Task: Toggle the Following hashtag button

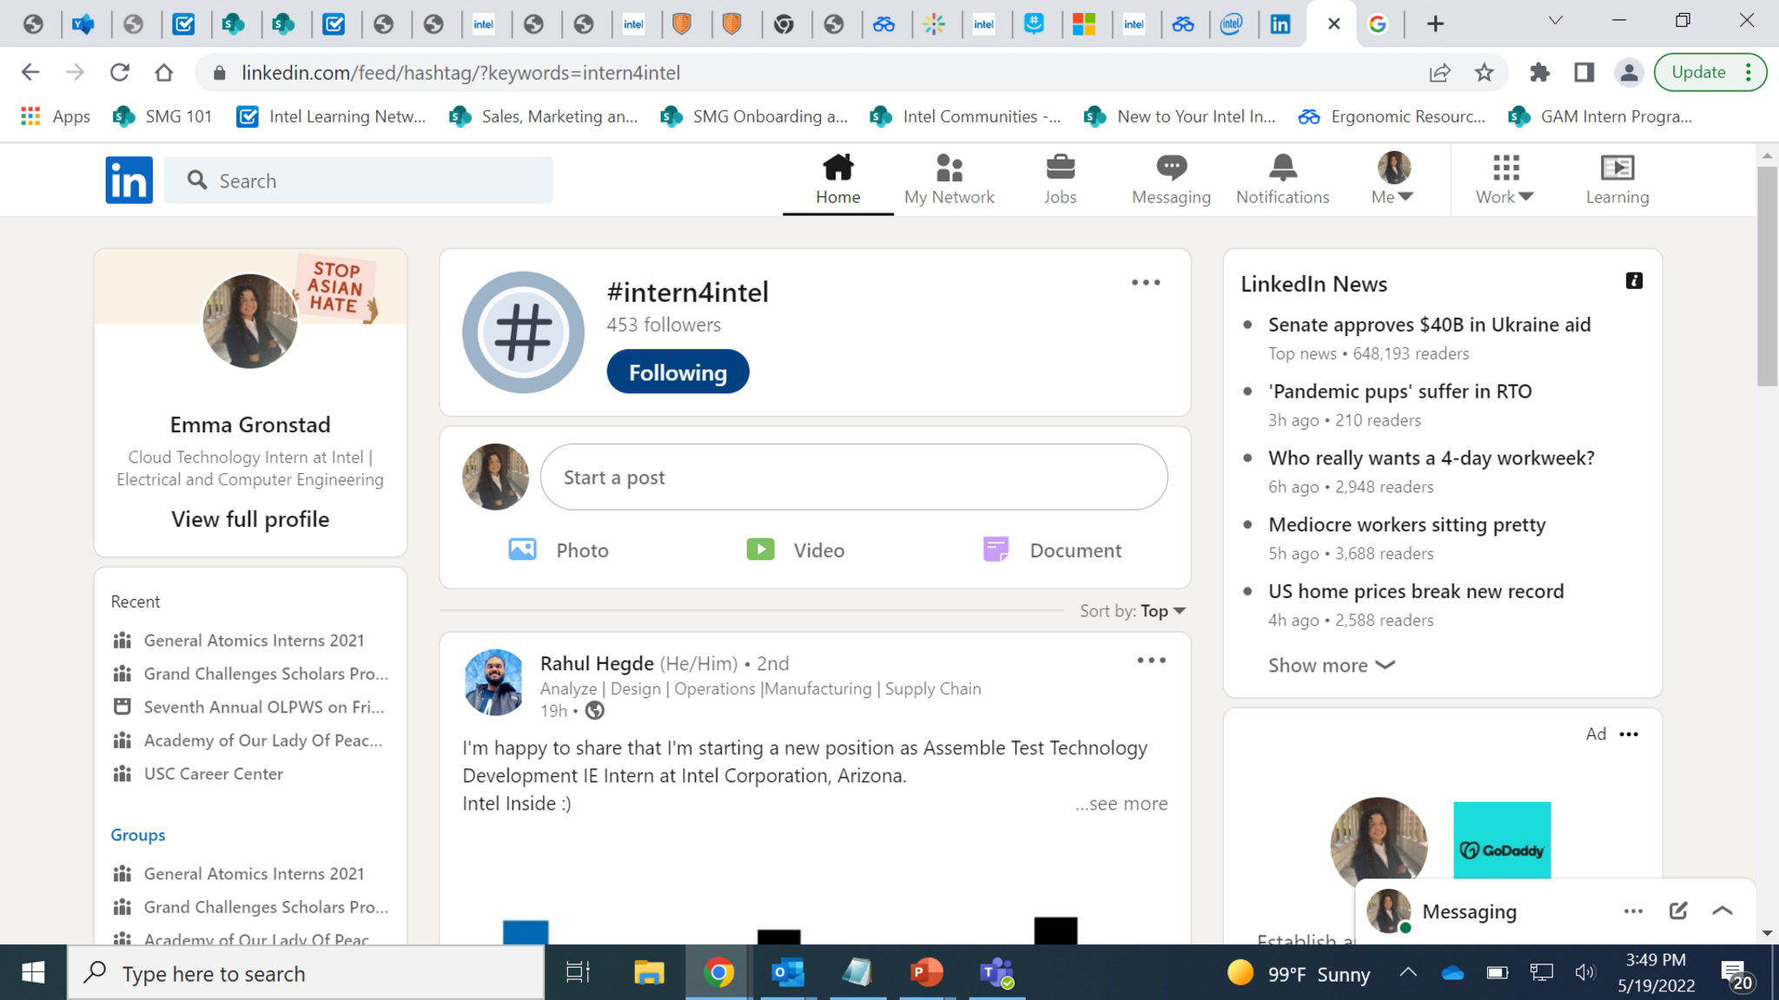Action: click(x=678, y=372)
